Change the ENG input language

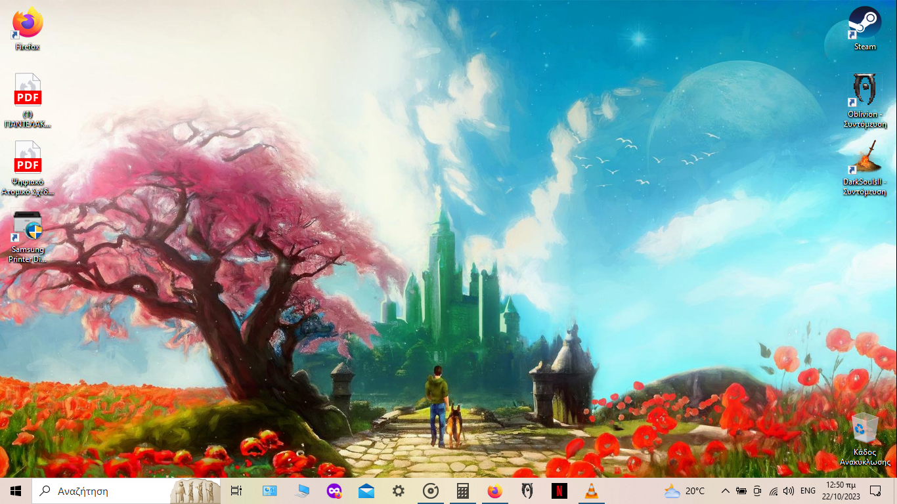808,491
